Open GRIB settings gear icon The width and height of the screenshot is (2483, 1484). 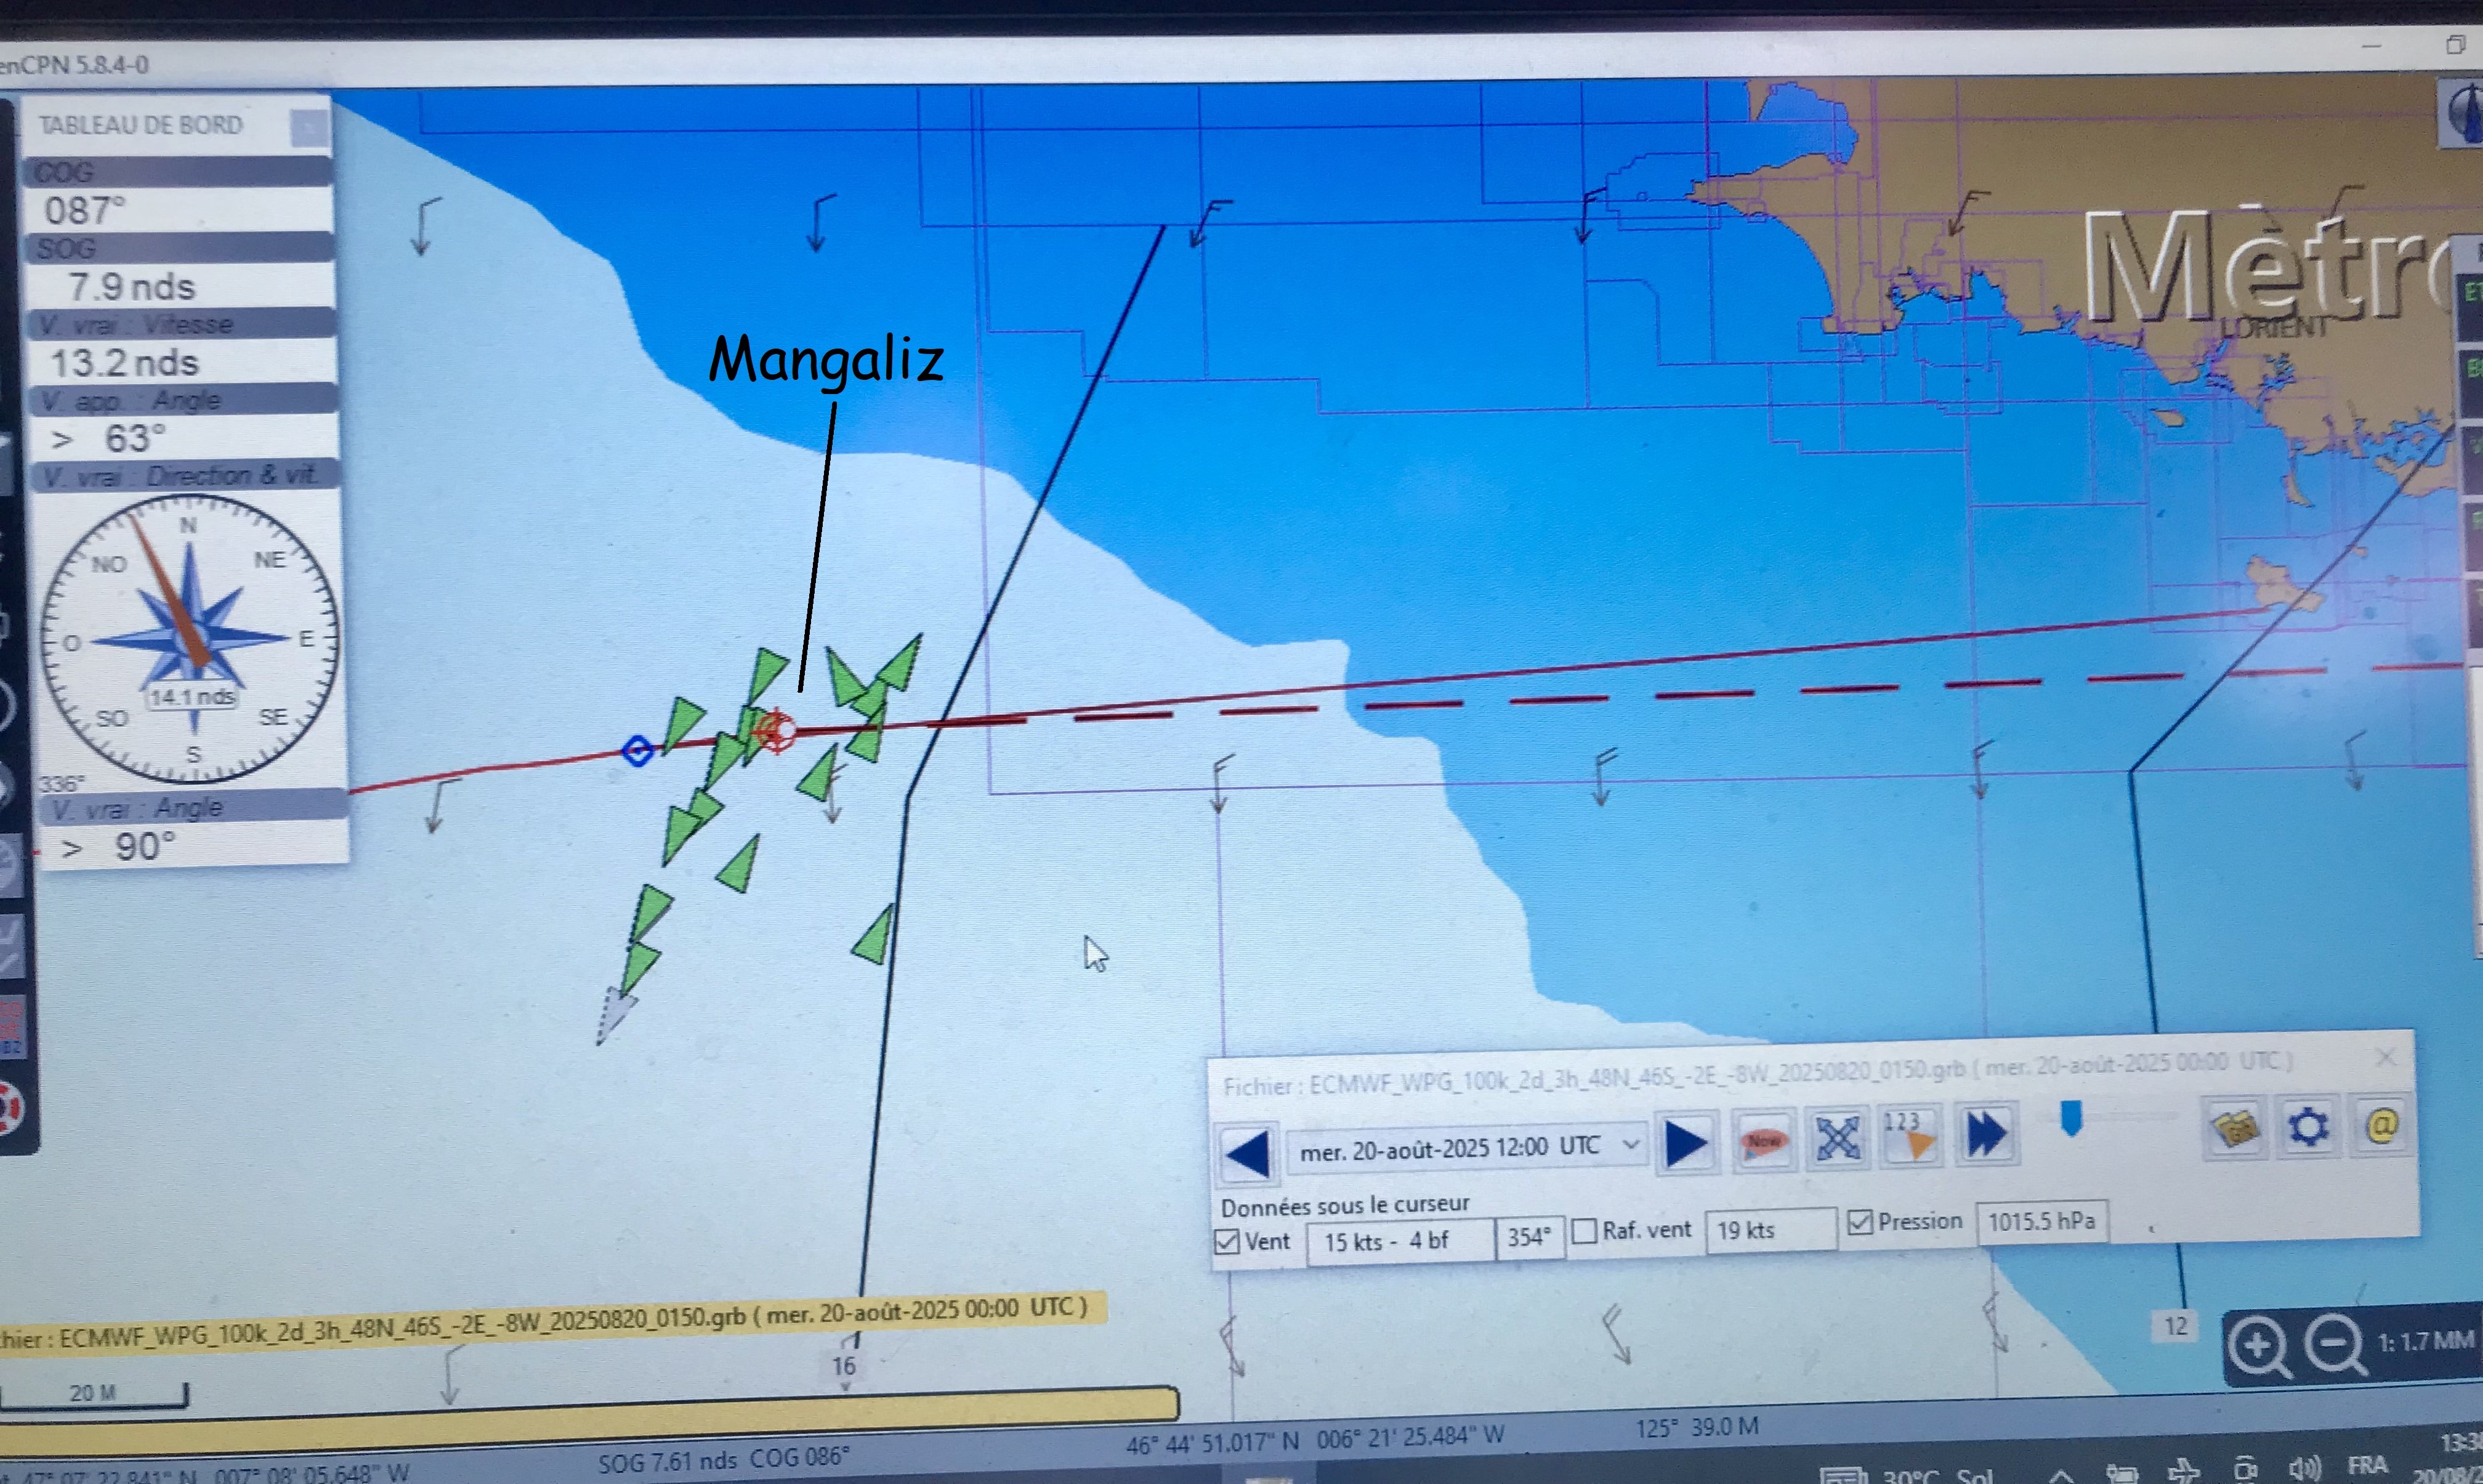(2308, 1127)
